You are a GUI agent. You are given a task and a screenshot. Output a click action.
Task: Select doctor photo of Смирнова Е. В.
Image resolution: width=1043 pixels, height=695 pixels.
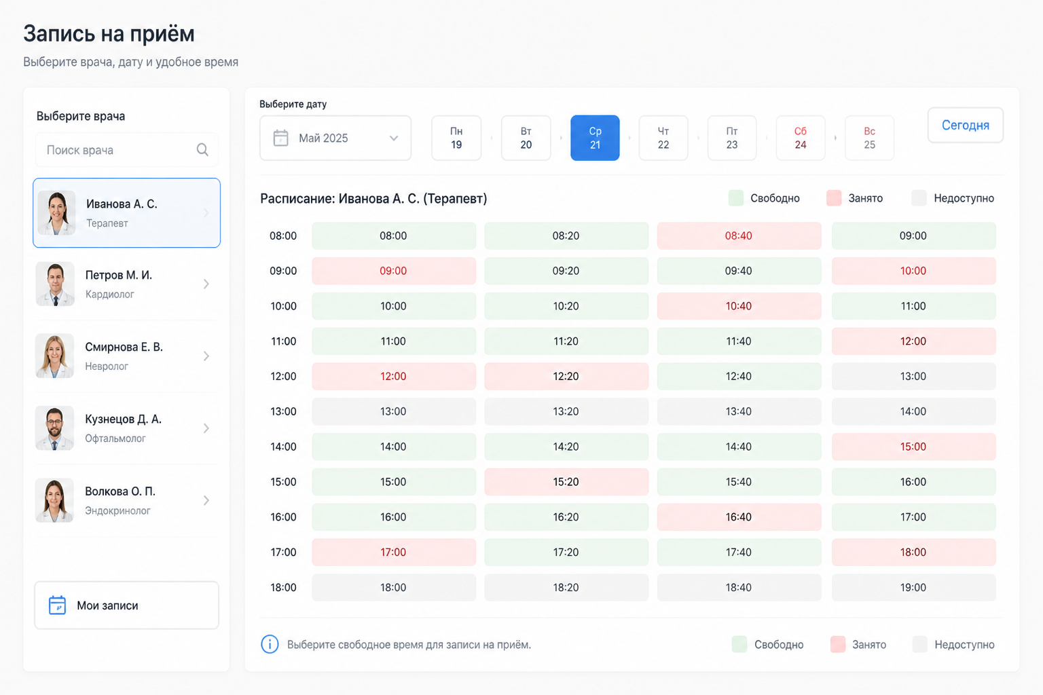tap(55, 356)
